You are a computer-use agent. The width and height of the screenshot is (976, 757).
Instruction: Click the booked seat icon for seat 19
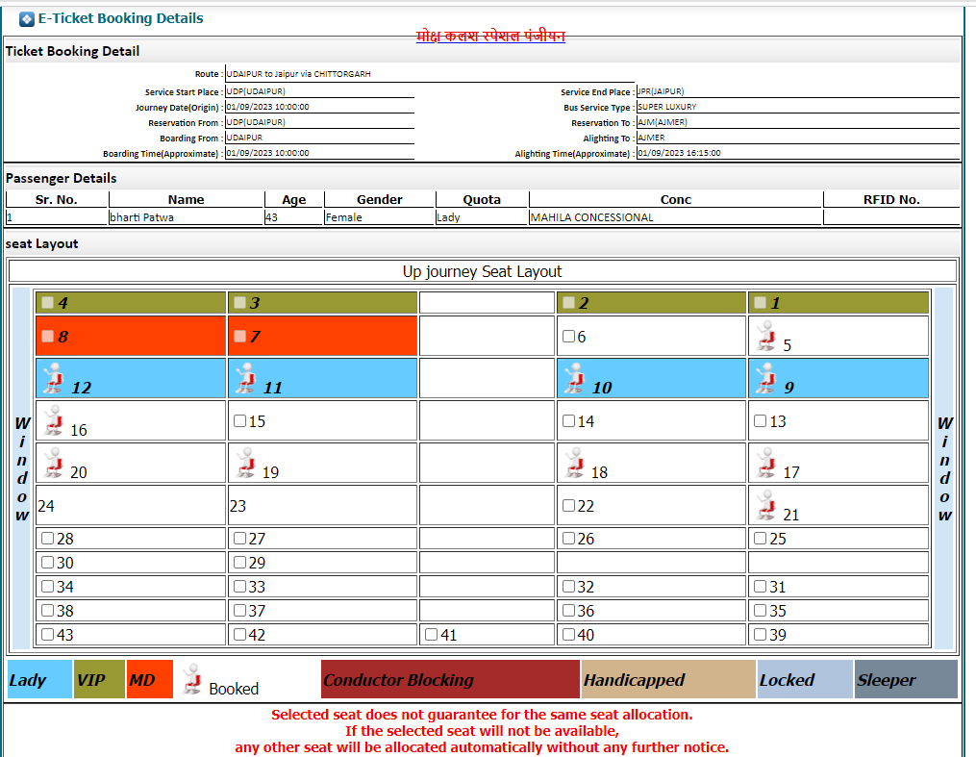click(245, 464)
